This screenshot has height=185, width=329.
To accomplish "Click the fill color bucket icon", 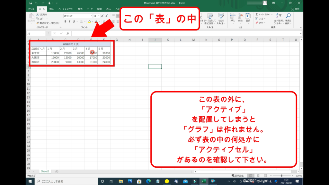I will tap(90, 22).
